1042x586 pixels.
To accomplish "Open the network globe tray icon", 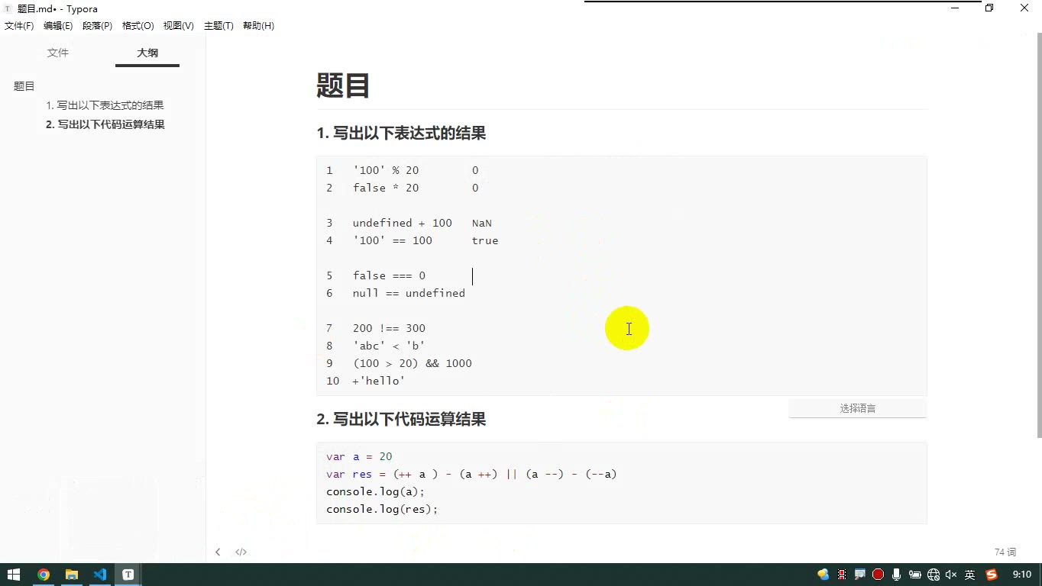I will (934, 575).
